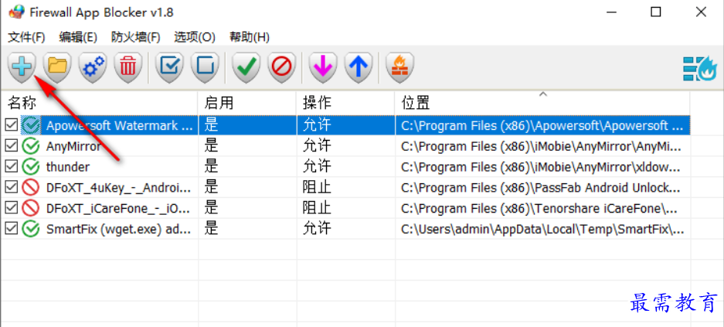Click the red block icon beside DFoXT_4uKey
Image resolution: width=724 pixels, height=327 pixels.
tap(30, 188)
